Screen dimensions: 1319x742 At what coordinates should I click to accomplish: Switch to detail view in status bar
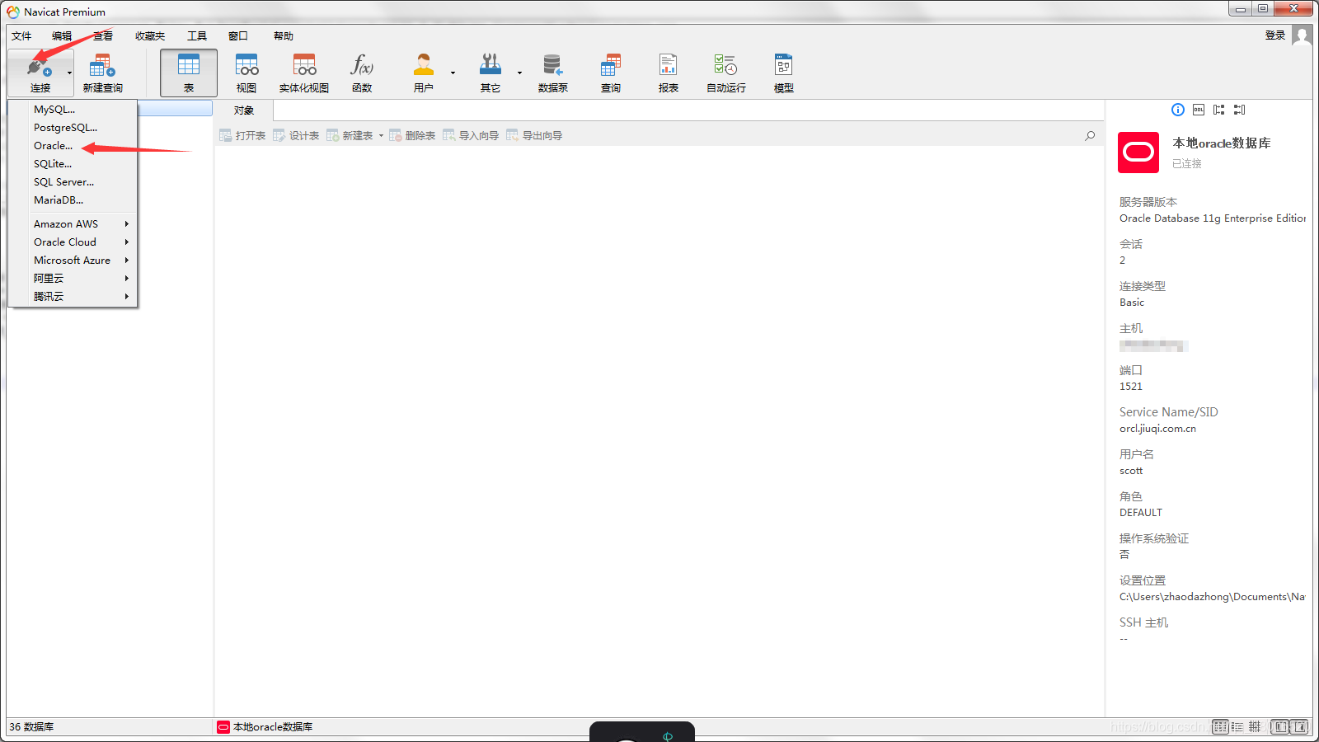click(1237, 726)
